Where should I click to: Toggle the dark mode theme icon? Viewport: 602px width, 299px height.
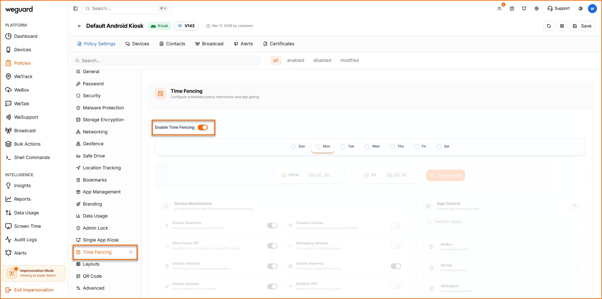pos(580,8)
